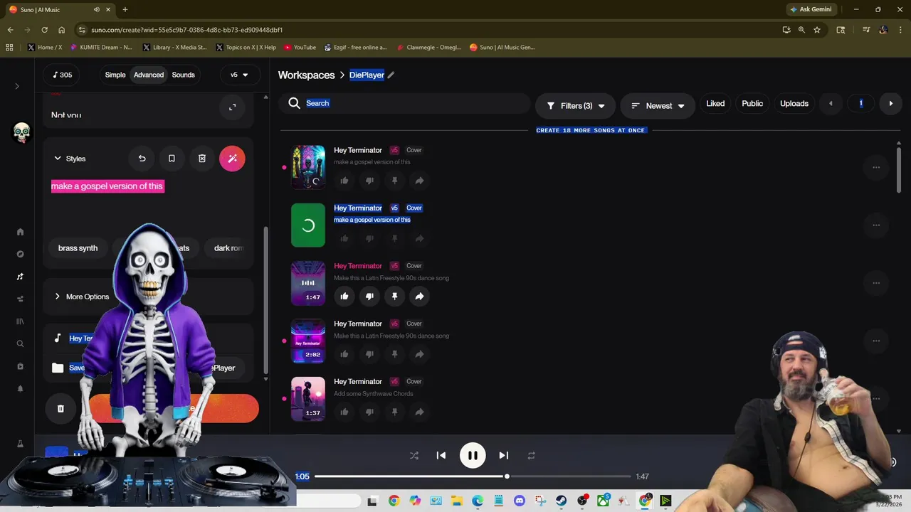Open the Create music-note sidebar icon
The width and height of the screenshot is (911, 512).
20,277
